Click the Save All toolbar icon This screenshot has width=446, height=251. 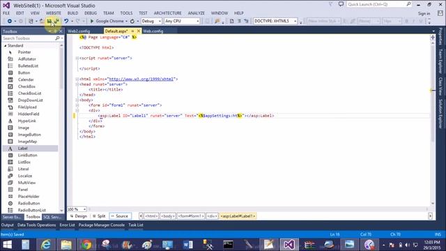[56, 21]
